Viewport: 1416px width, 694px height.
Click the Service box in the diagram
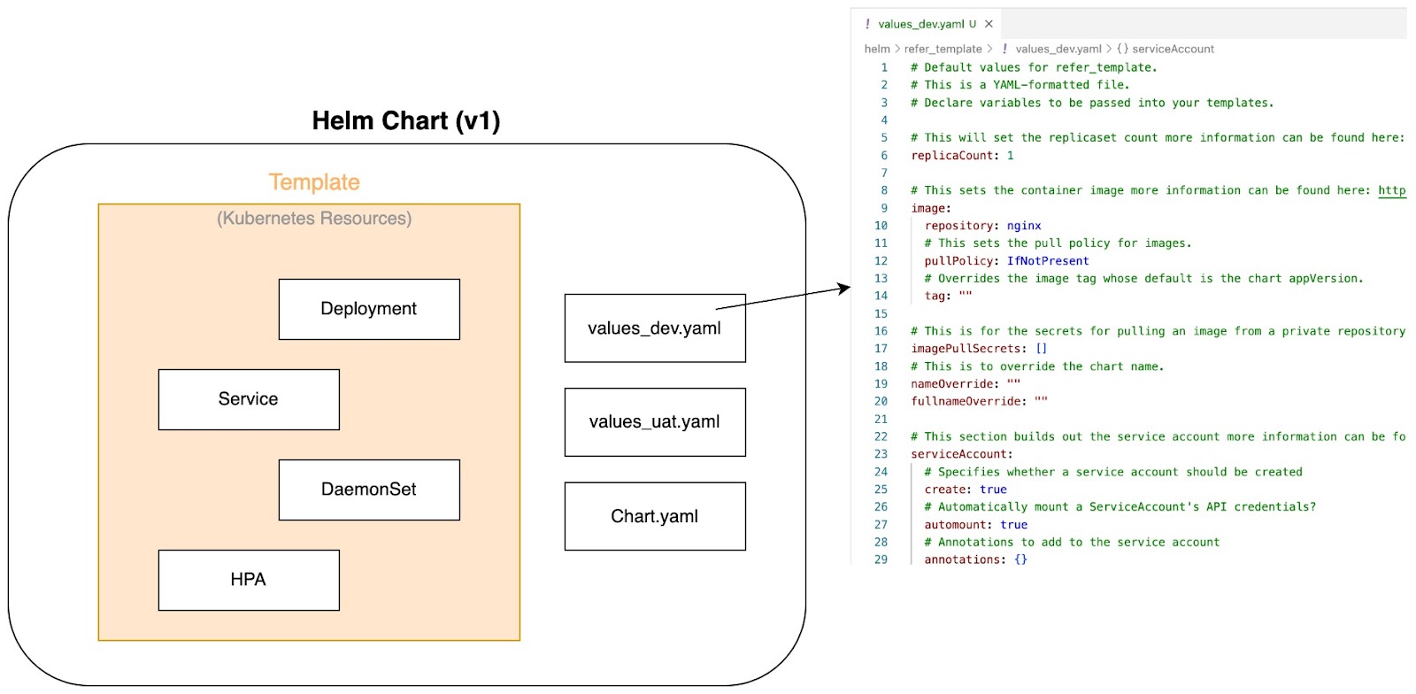(x=249, y=399)
